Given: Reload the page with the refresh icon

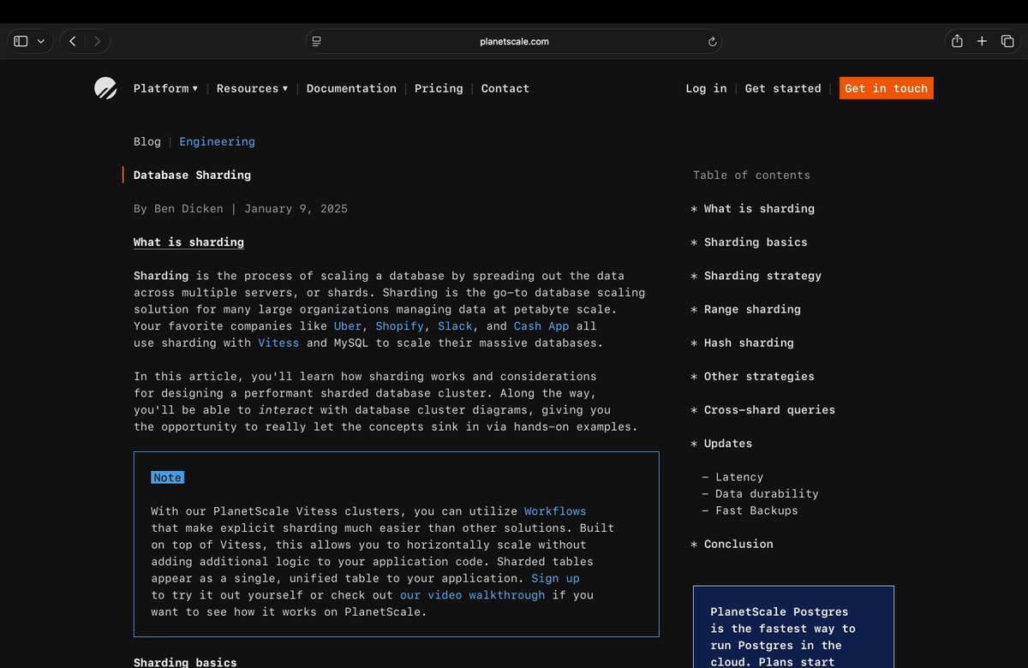Looking at the screenshot, I should coord(712,41).
